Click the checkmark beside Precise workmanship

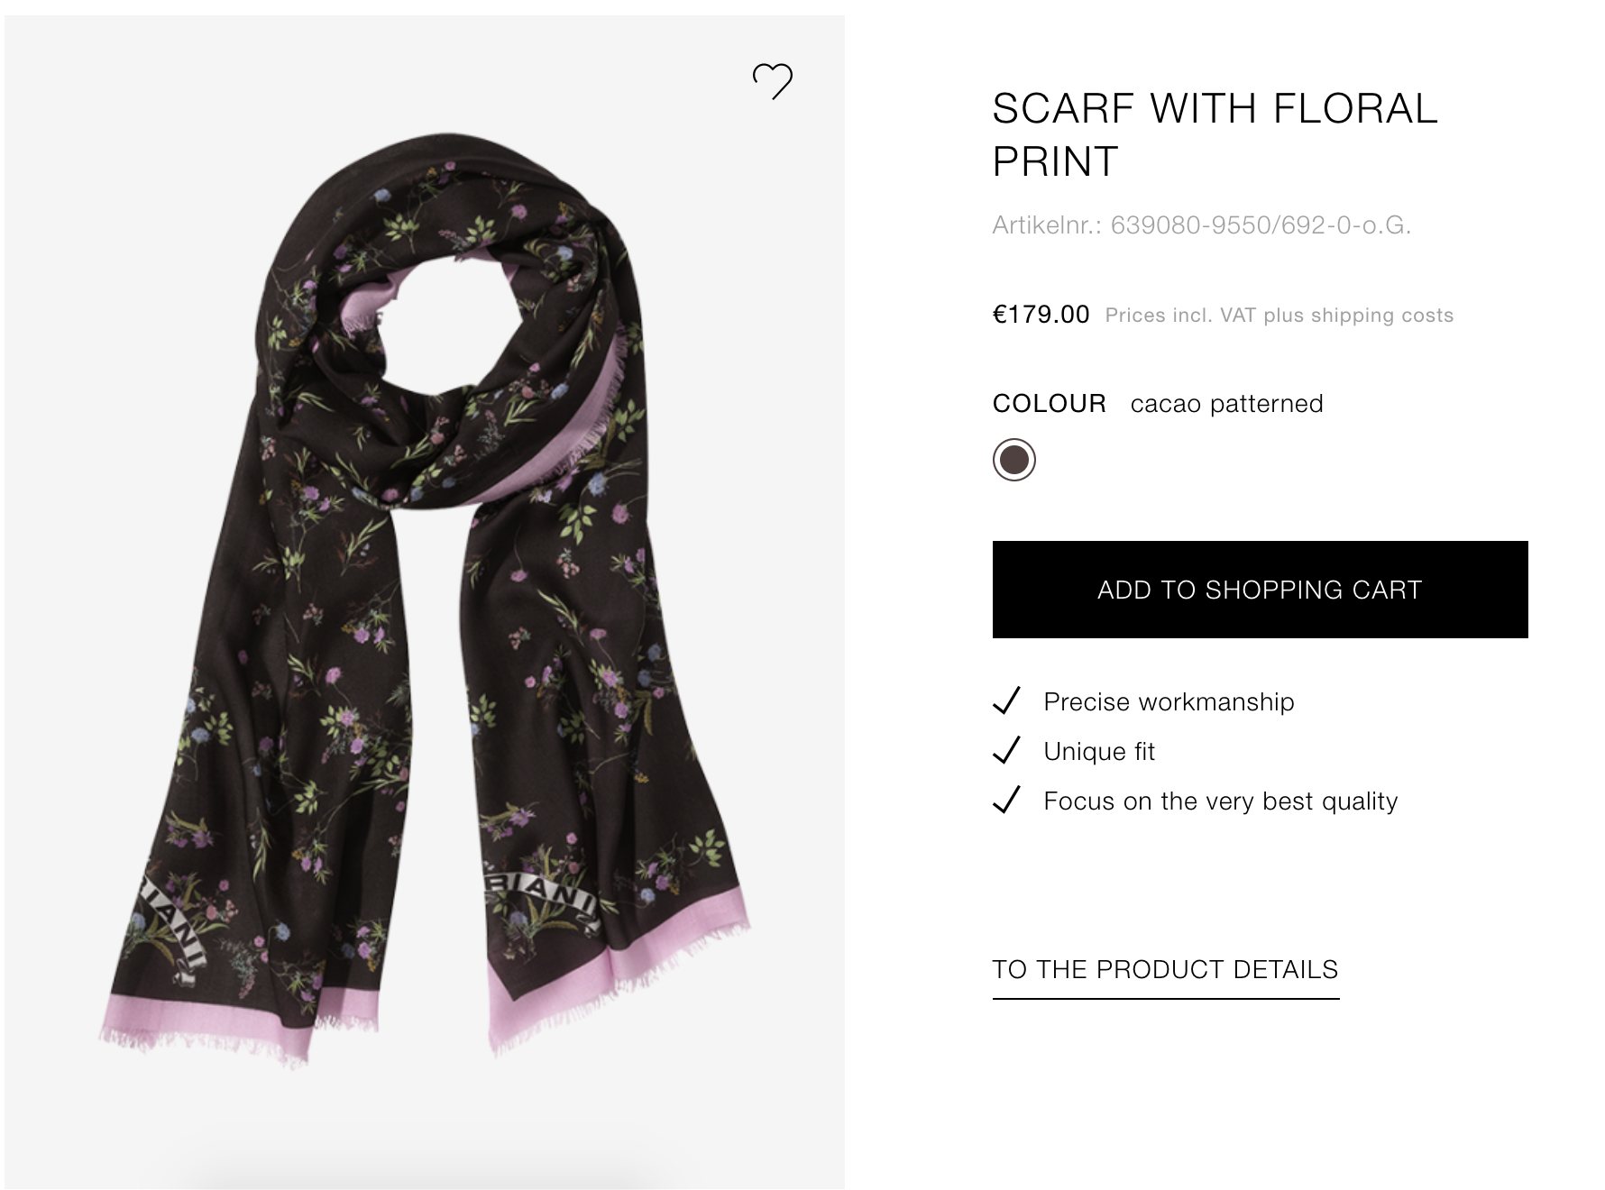click(1006, 700)
